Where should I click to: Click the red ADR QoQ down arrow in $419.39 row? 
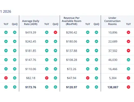pos(55,32)
